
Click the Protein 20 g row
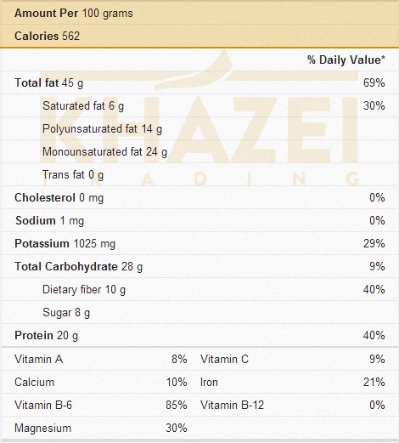199,335
